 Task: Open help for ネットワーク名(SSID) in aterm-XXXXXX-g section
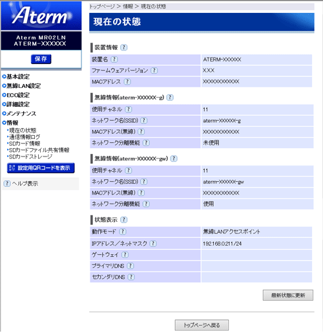pyautogui.click(x=144, y=121)
